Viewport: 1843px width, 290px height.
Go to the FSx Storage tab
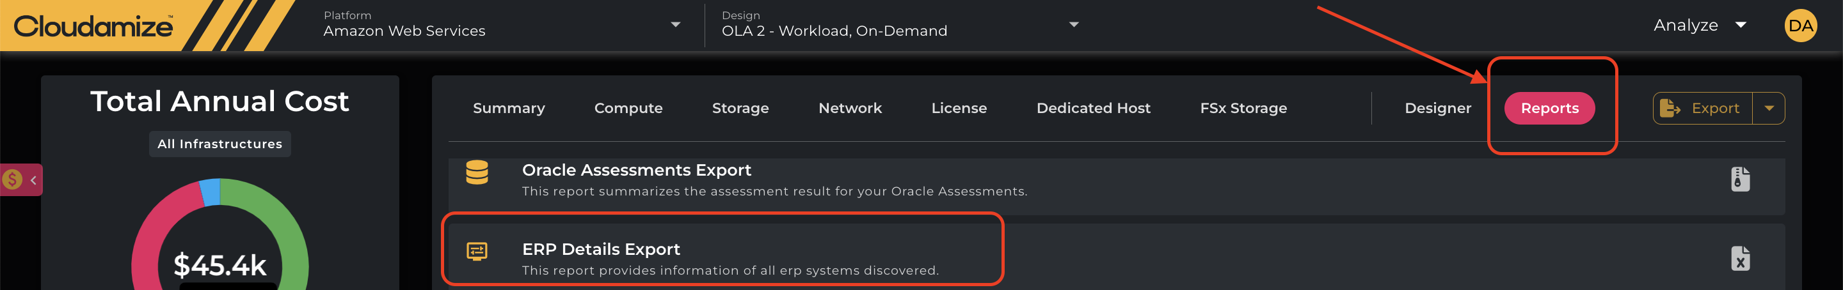pyautogui.click(x=1243, y=109)
